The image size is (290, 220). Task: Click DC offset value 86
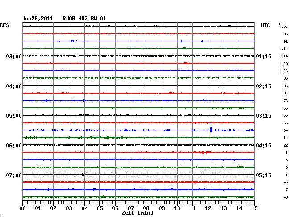click(x=286, y=86)
